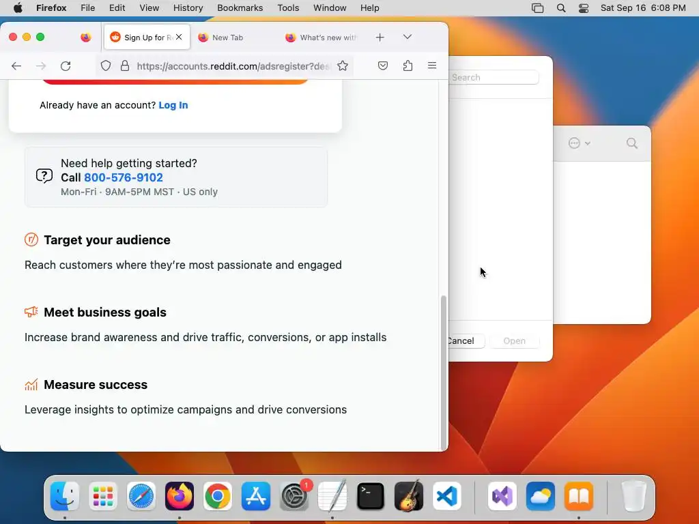Open App Store from the Dock
This screenshot has width=699, height=524.
(x=256, y=496)
